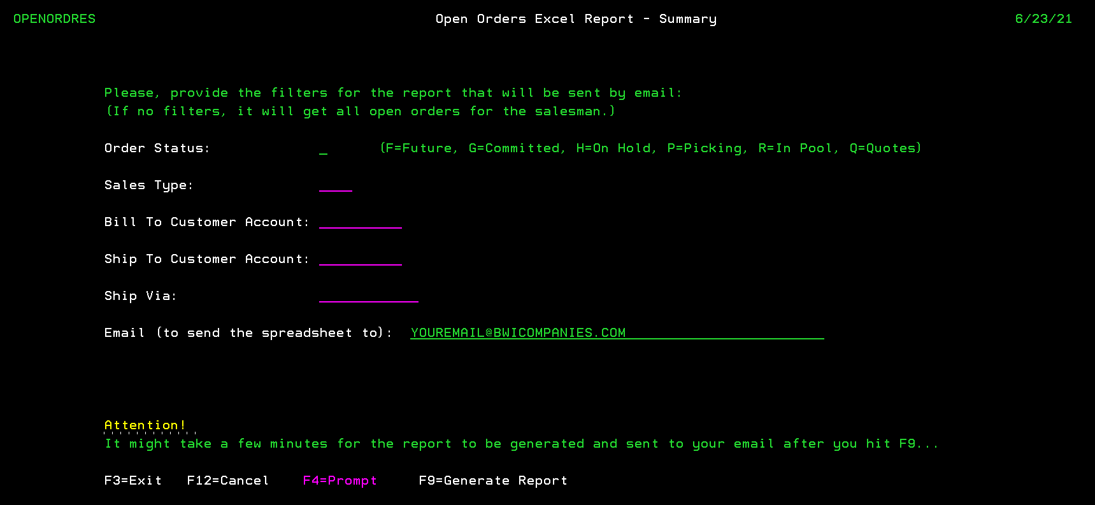The height and width of the screenshot is (505, 1095).
Task: Click F12=Cancel at the bottom
Action: [228, 481]
